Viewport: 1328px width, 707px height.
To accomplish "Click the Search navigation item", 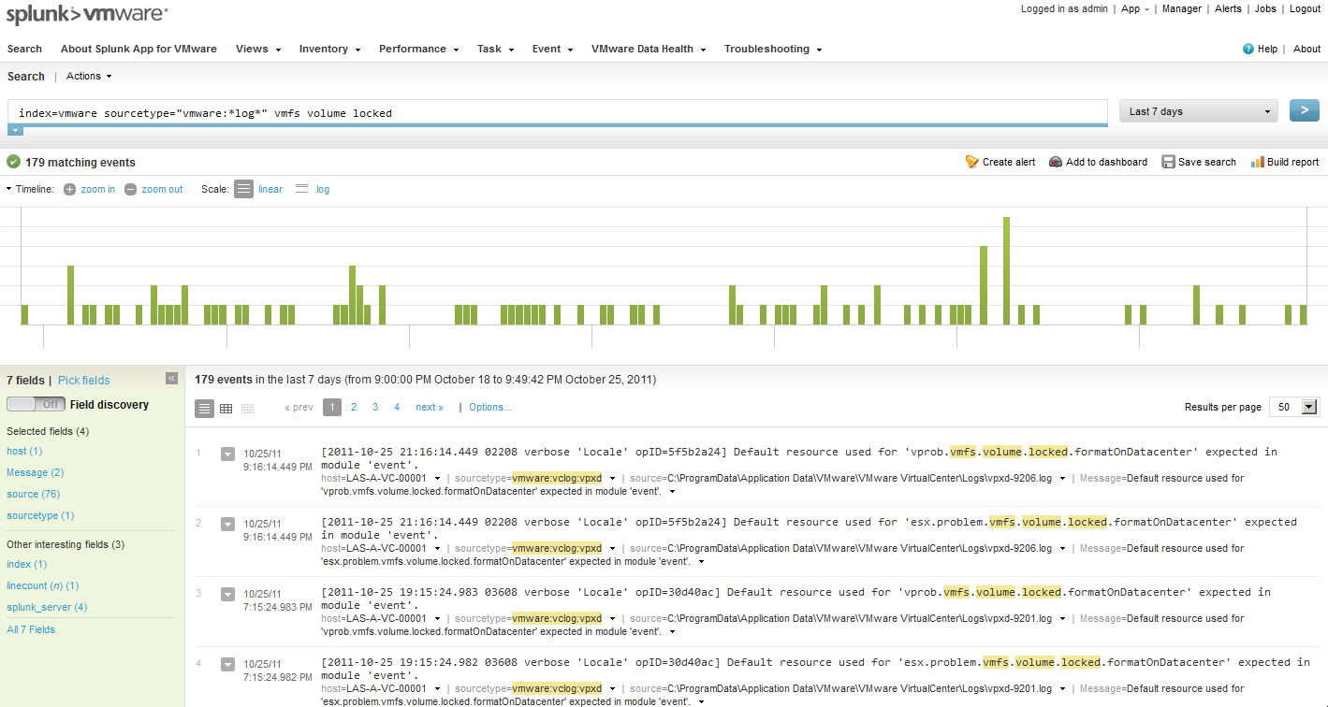I will (x=24, y=49).
